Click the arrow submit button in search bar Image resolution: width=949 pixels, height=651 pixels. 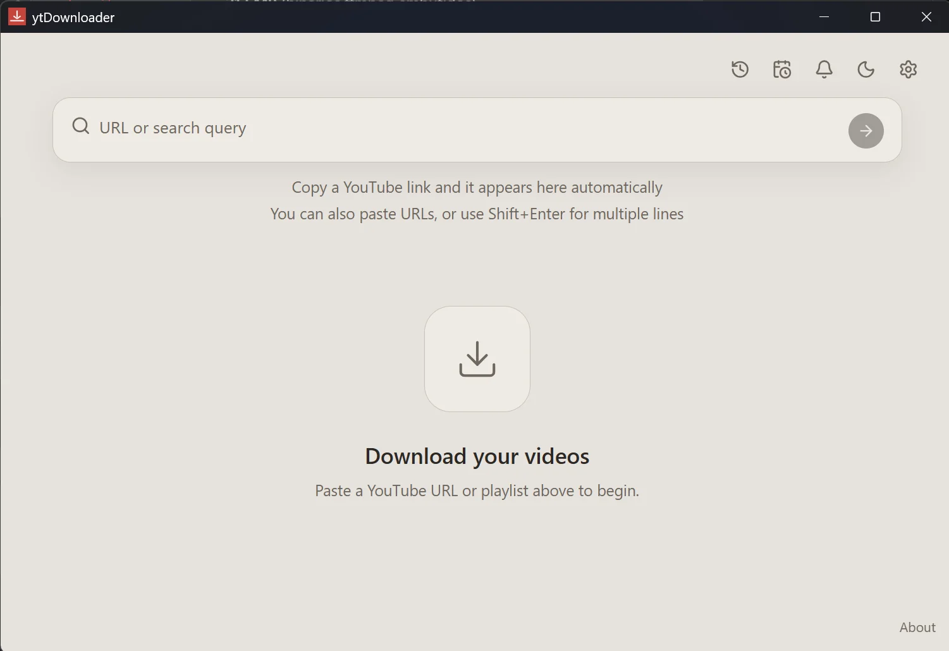pyautogui.click(x=866, y=131)
